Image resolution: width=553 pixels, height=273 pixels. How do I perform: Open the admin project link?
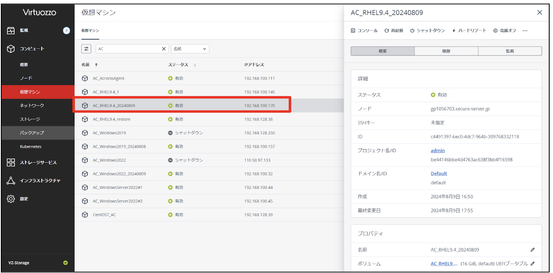[x=438, y=150]
